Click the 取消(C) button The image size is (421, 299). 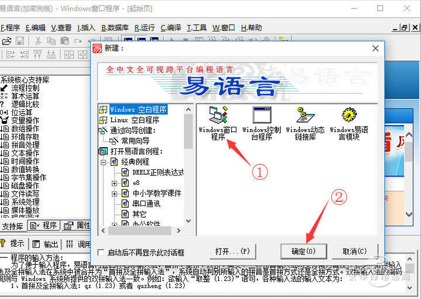tap(355, 252)
